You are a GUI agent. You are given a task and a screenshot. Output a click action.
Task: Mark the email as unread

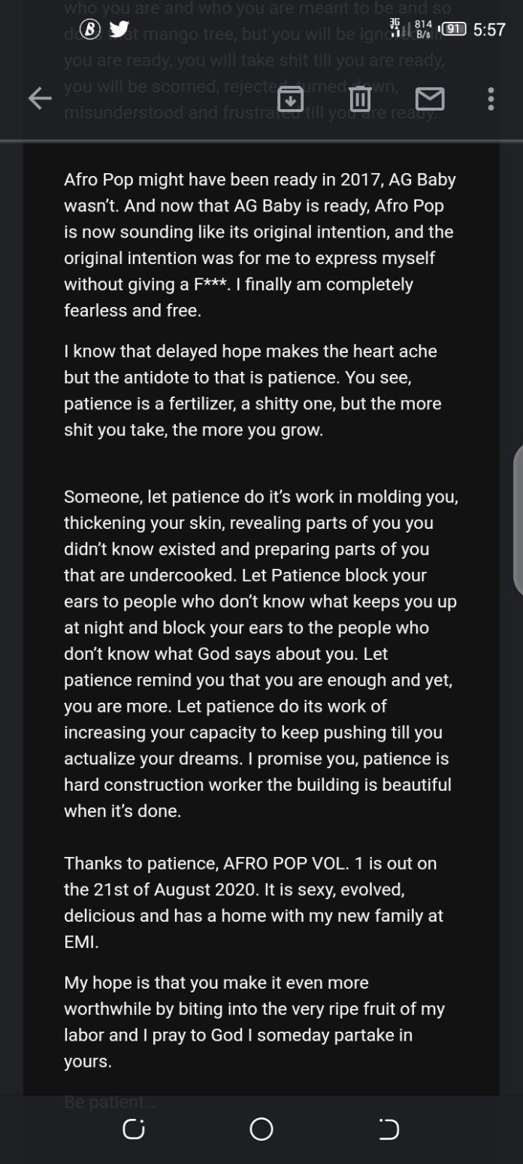pyautogui.click(x=430, y=99)
